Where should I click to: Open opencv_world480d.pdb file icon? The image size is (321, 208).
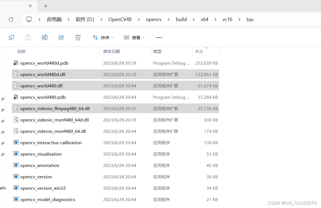click(16, 63)
